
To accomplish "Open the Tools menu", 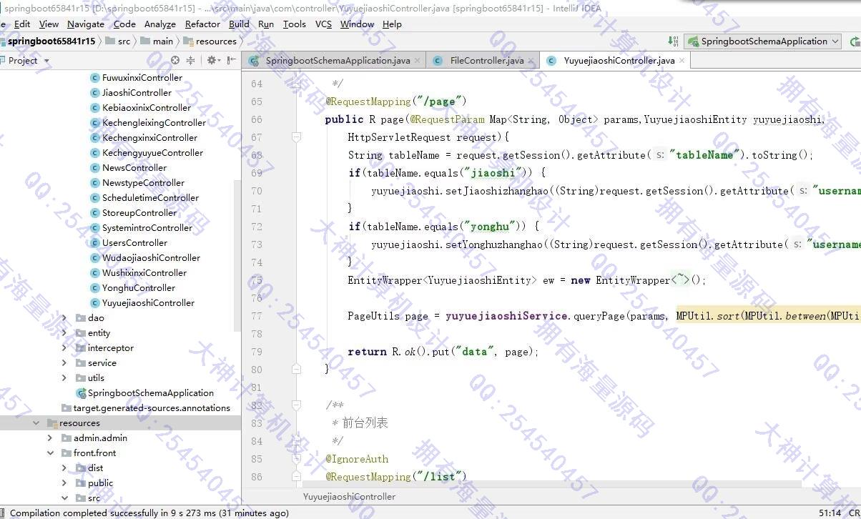I will [295, 24].
